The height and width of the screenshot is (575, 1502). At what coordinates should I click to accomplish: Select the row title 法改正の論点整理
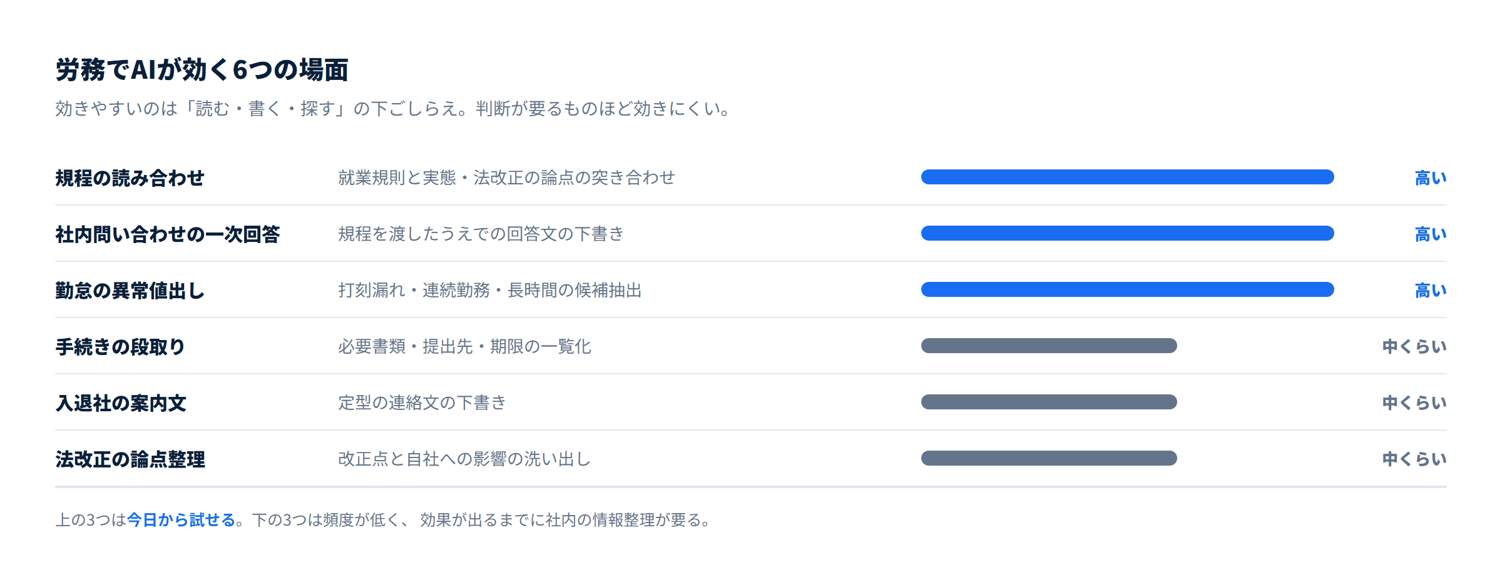point(130,459)
